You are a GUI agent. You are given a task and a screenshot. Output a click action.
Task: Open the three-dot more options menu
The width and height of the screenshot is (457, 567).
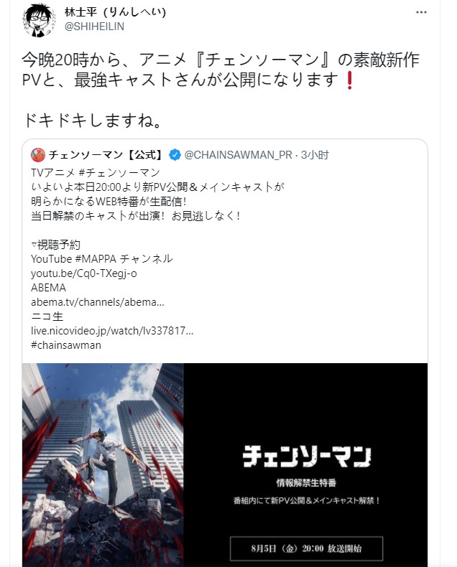point(421,12)
